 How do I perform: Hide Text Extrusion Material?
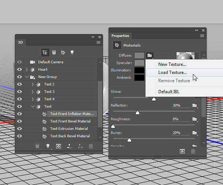[x=19, y=128]
